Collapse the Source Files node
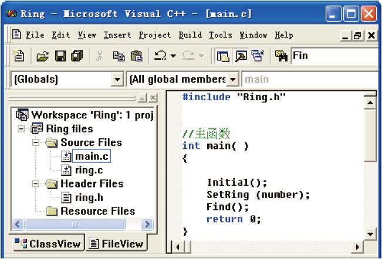Screen dimensions: 382x259 pyautogui.click(x=36, y=142)
